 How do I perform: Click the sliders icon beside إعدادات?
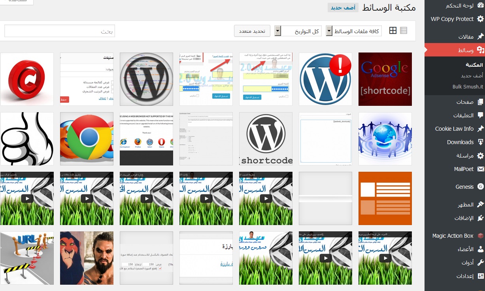click(480, 276)
